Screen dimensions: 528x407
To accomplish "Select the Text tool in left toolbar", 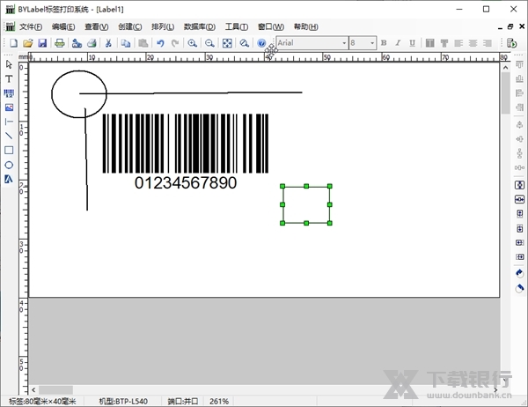I will (9, 78).
